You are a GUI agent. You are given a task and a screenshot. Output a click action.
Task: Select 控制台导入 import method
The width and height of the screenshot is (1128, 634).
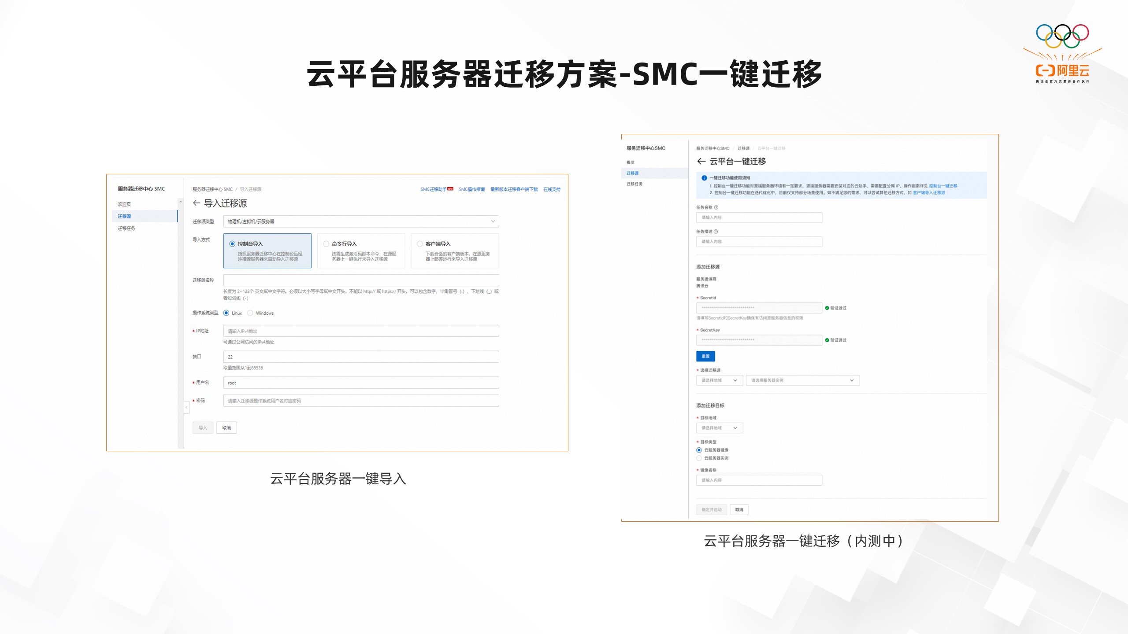[267, 251]
